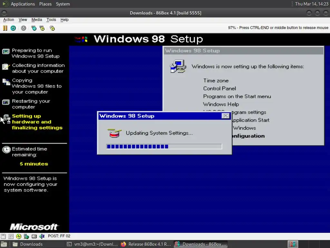Click the show desktop icon in bottom panel
The height and width of the screenshot is (248, 330).
pyautogui.click(x=4, y=244)
